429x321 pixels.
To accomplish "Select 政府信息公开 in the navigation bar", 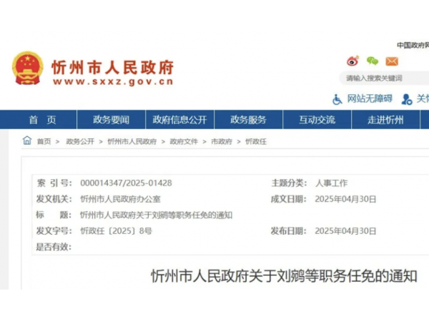I will tap(179, 120).
